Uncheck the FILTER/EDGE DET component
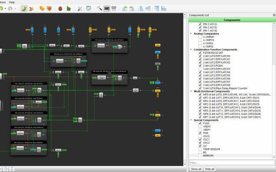276x172 pixels. point(200,53)
